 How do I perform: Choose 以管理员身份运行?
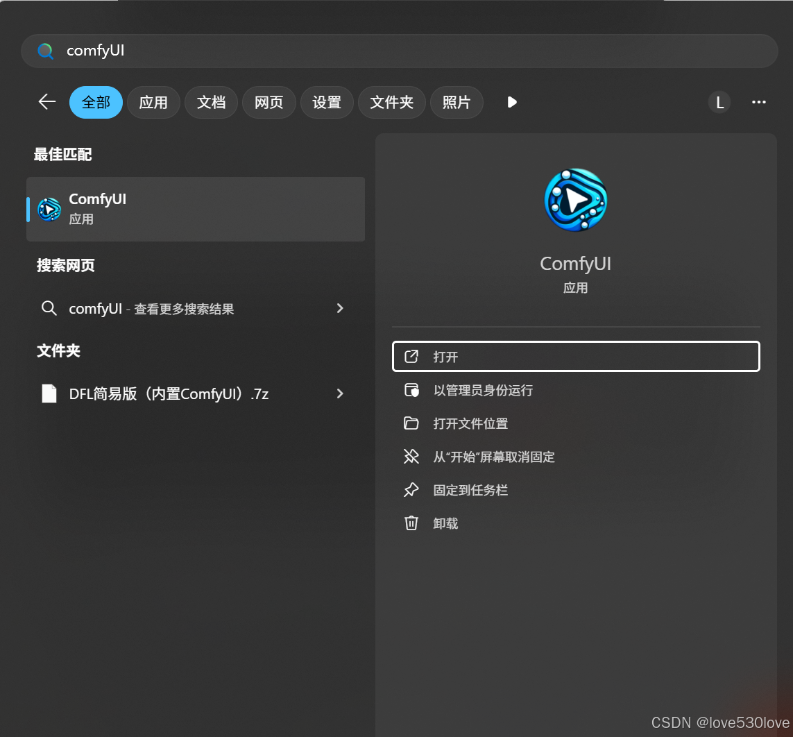coord(576,390)
